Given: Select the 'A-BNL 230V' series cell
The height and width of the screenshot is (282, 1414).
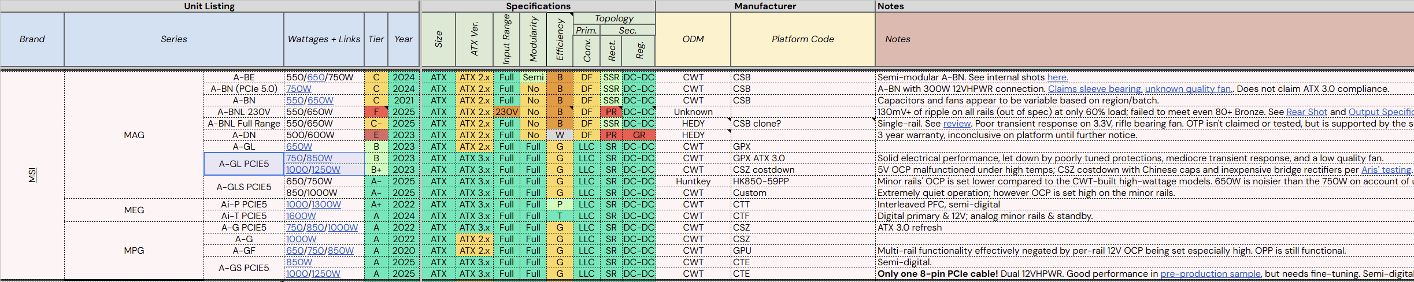Looking at the screenshot, I should point(244,112).
